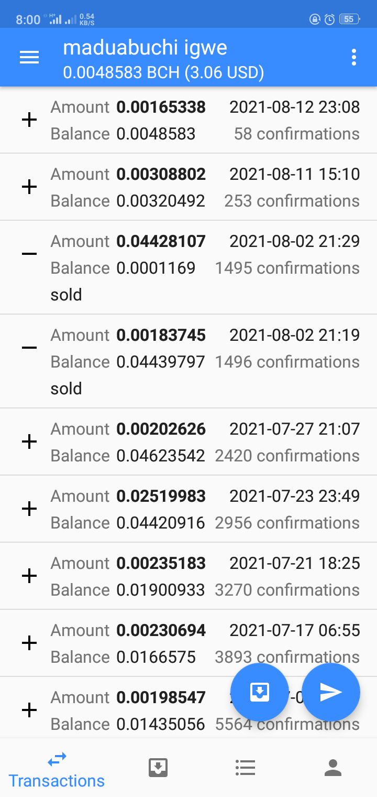Open the transaction with 3893 confirmations
The height and width of the screenshot is (797, 377).
[188, 643]
